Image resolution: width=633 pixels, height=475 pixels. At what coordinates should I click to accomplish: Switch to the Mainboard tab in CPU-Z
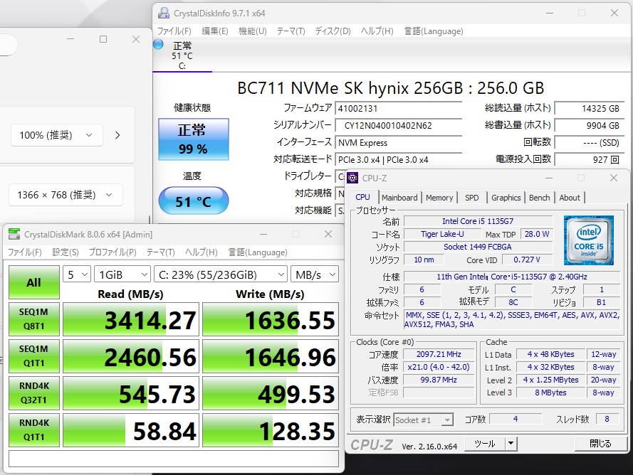399,198
